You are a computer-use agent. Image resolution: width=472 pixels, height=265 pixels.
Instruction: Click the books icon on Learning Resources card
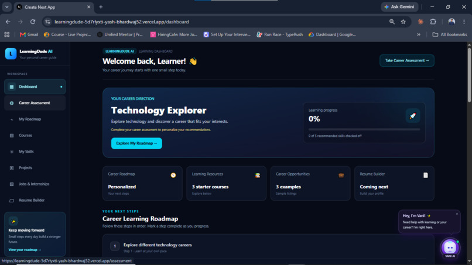tap(257, 175)
